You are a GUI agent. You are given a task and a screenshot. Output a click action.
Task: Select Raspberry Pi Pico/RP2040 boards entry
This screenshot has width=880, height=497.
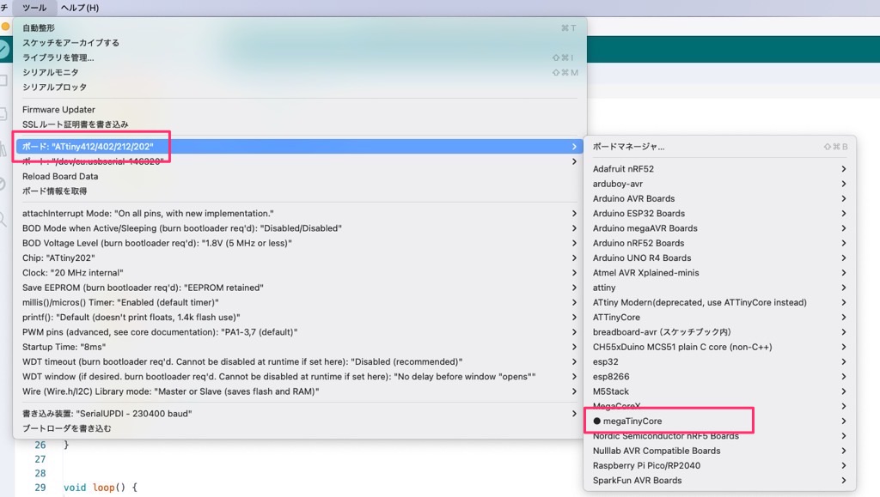coord(646,465)
